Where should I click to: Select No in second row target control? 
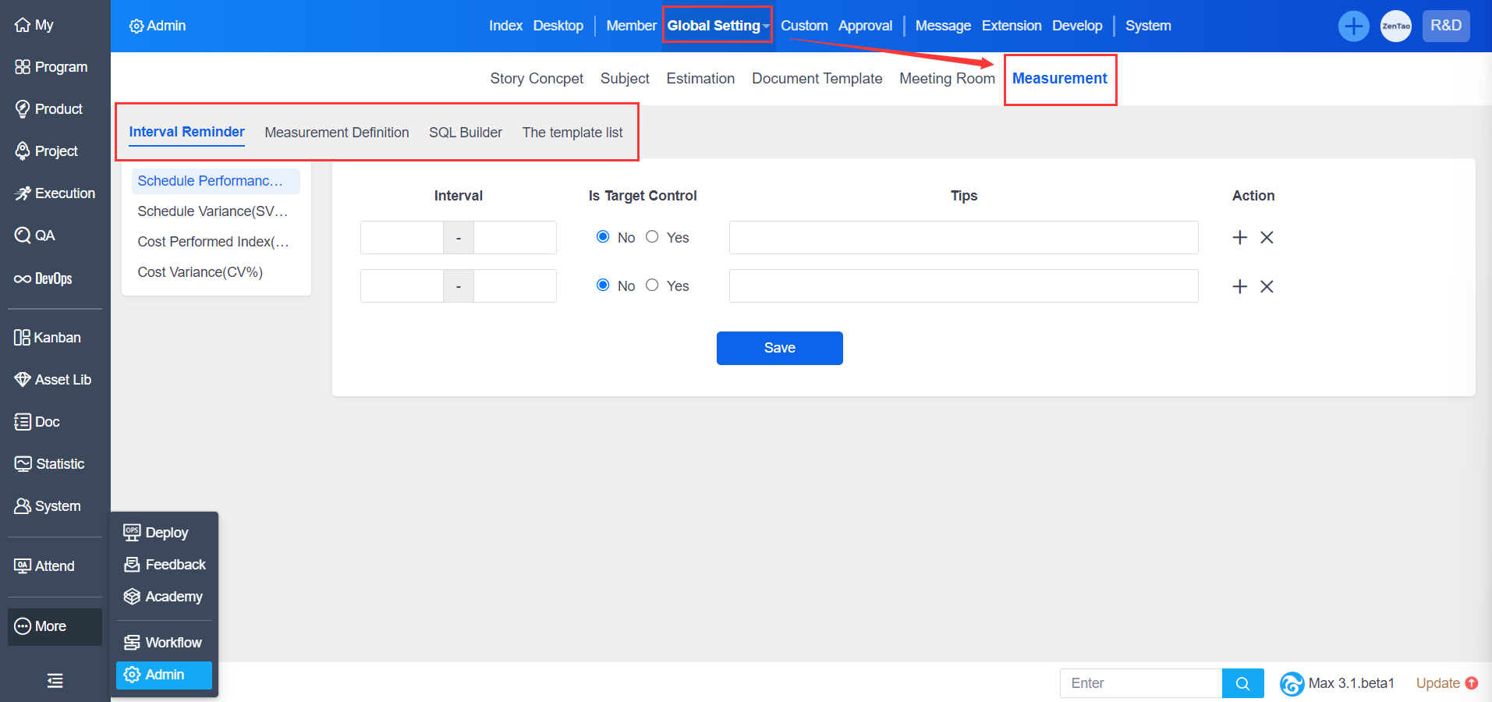(603, 285)
